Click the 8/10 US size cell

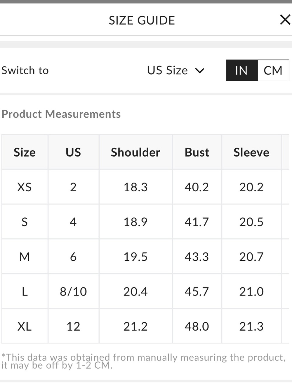(x=73, y=291)
